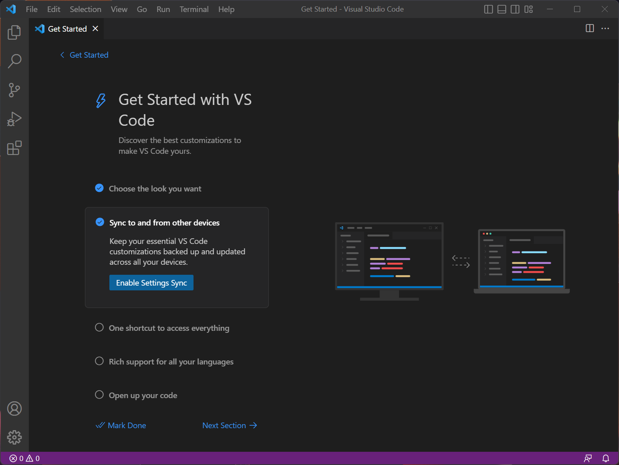Click the Enable Settings Sync button
Viewport: 619px width, 465px height.
point(151,283)
